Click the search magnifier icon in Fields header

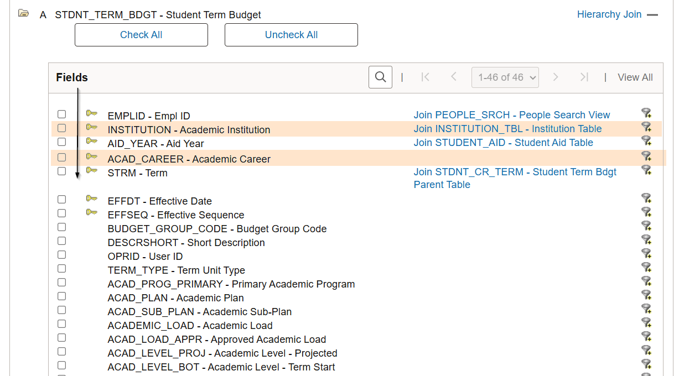pos(380,77)
